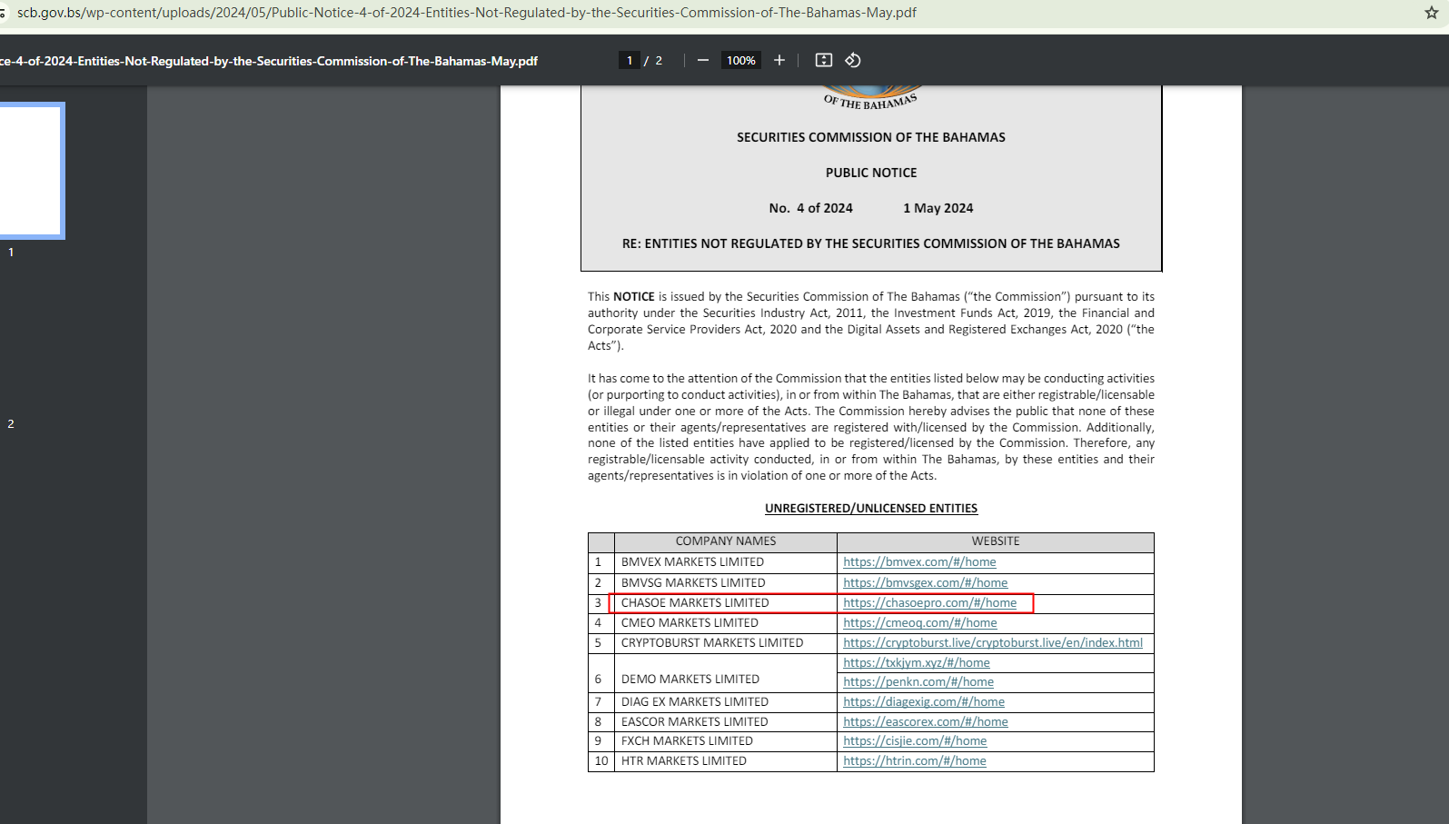Open the cmeoq.com website link
Image resolution: width=1449 pixels, height=824 pixels.
[919, 623]
